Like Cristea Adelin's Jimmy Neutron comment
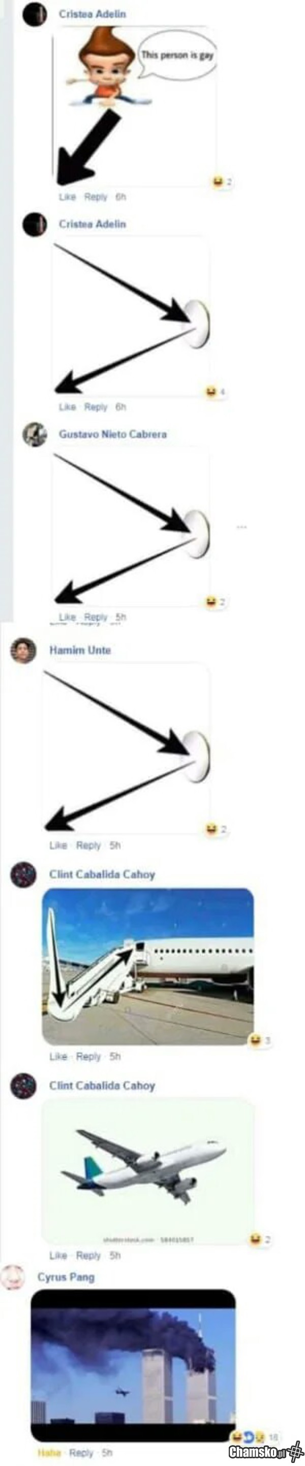 (x=67, y=197)
